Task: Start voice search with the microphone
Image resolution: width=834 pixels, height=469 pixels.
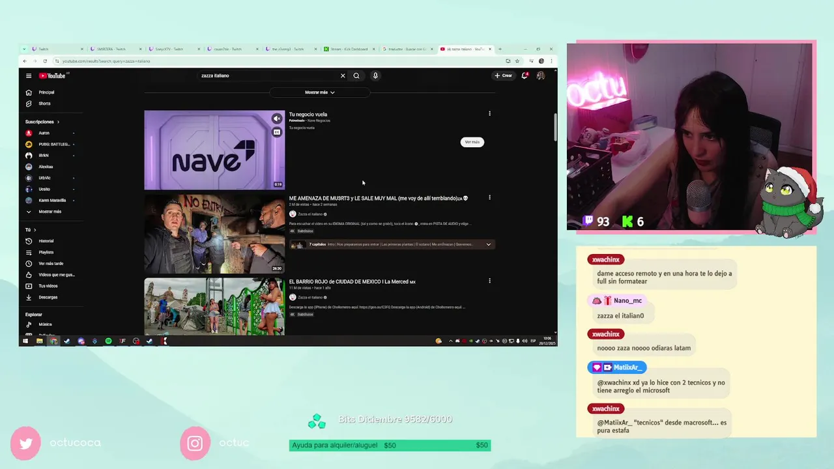Action: 375,76
